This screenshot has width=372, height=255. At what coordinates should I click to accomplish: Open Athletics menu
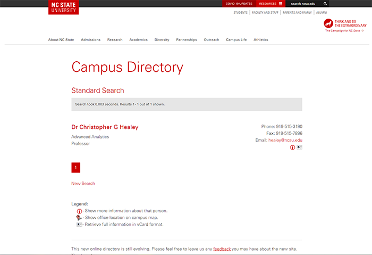coord(261,40)
